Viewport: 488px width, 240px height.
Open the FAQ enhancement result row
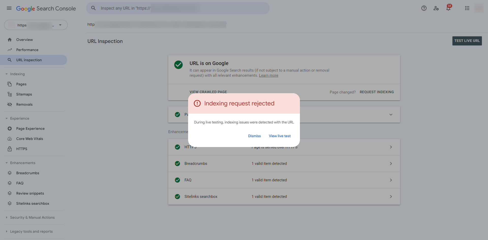point(284,180)
